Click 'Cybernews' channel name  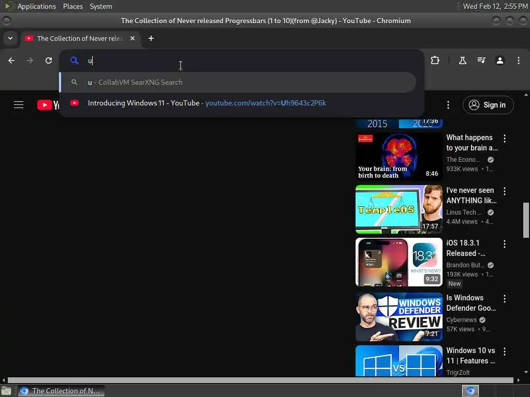[461, 319]
